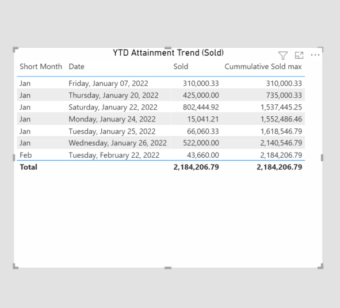Select cell Tuesday, January 25, 2022
Screen dimensions: 340x308
point(112,131)
